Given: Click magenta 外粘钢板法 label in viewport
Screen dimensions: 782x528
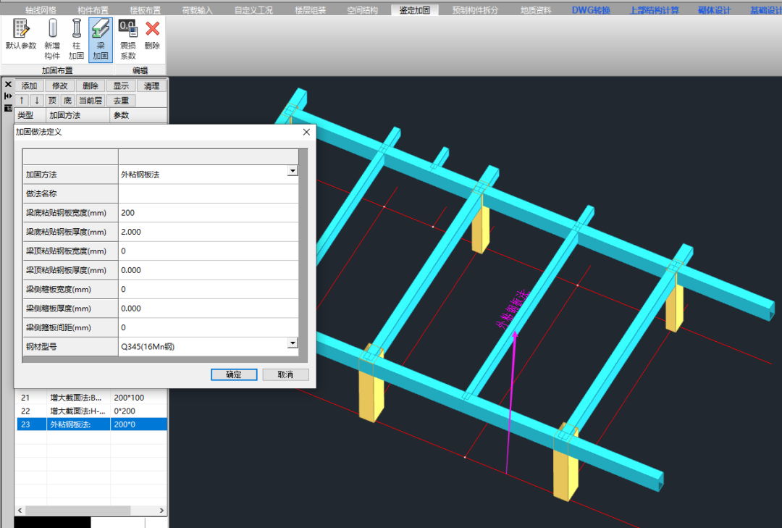Looking at the screenshot, I should (x=512, y=309).
